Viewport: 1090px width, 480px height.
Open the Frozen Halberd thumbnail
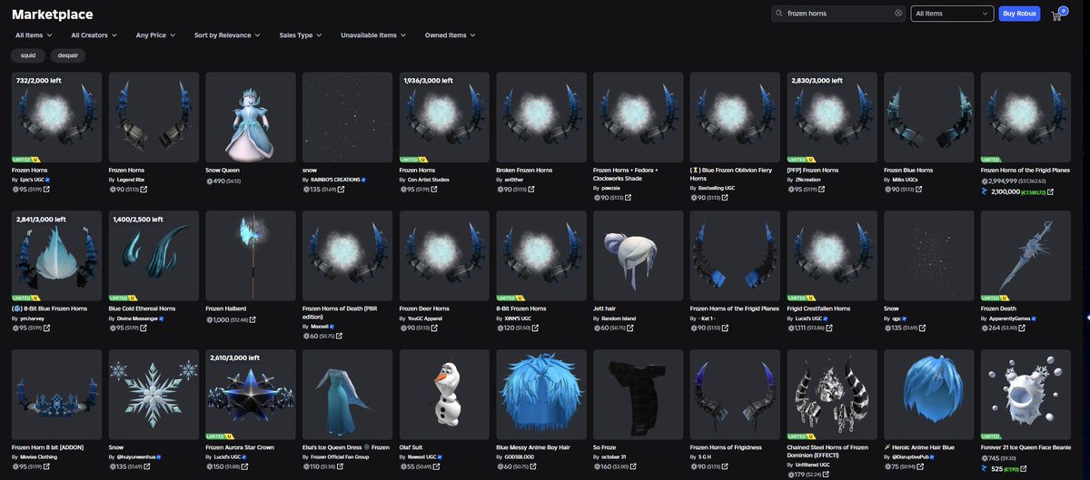[251, 256]
